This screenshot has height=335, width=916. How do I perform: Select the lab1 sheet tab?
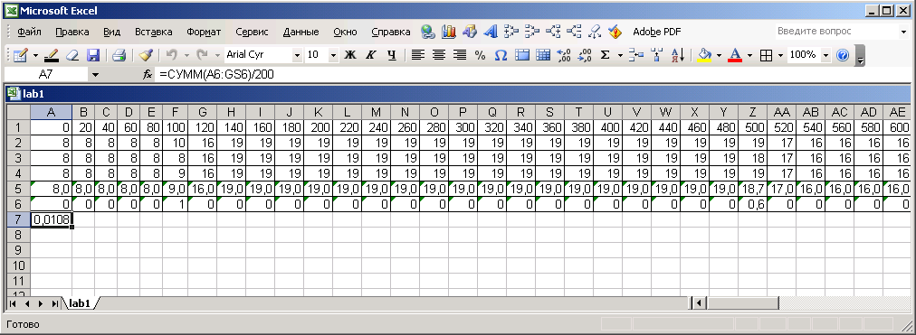click(80, 303)
